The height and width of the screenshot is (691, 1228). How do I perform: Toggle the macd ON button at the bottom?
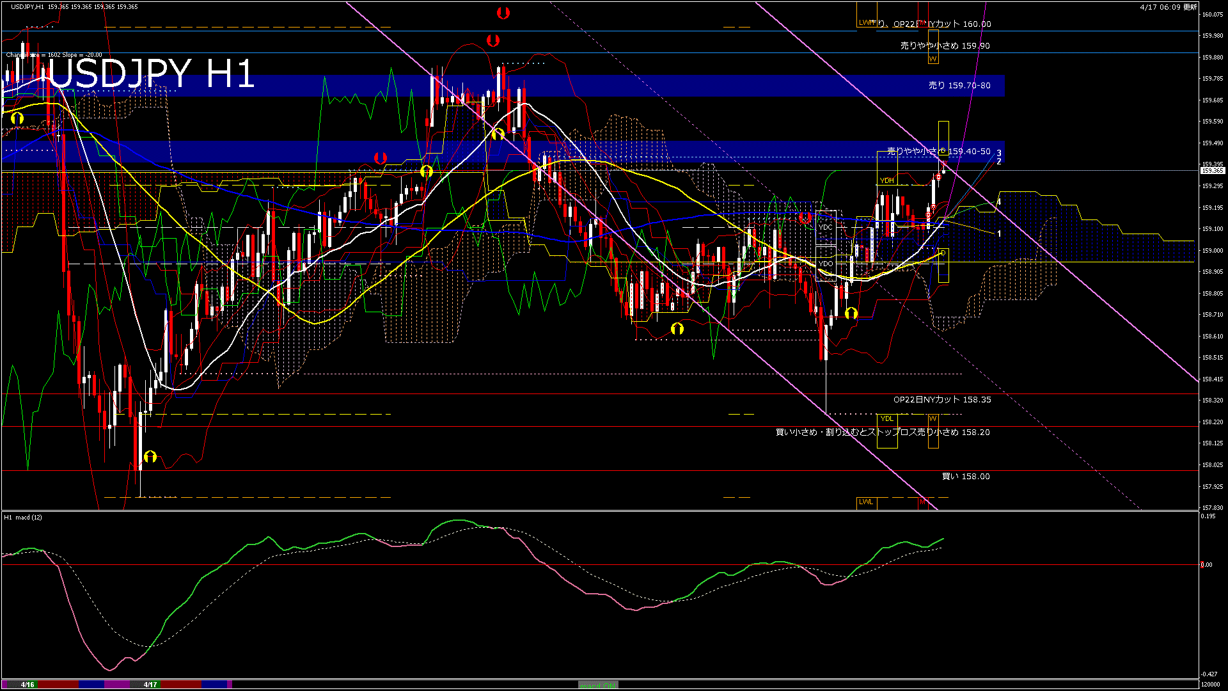pos(598,685)
